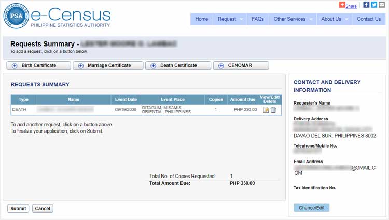Click the Amount Due column header
389x220 pixels.
coord(243,99)
